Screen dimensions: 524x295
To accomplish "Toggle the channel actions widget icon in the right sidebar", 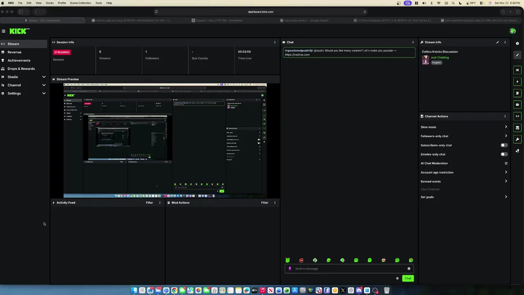I will 517,128.
